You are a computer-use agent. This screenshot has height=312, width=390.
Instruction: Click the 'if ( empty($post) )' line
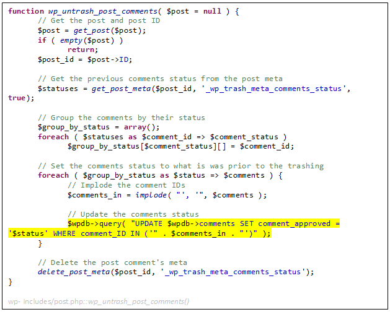tap(81, 40)
